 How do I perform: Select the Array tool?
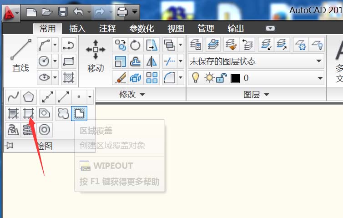151,77
